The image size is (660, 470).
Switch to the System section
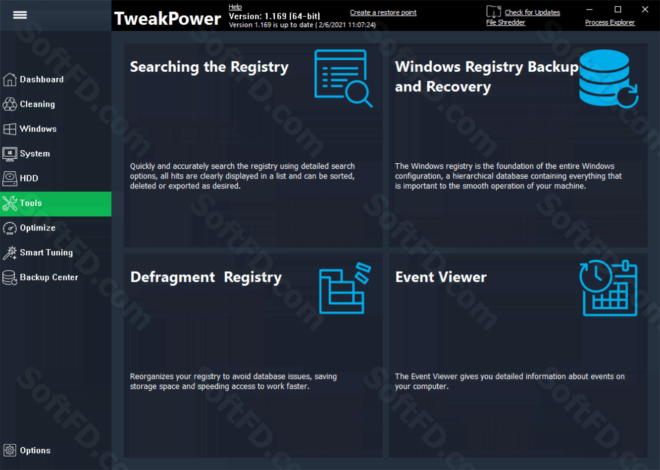[x=35, y=153]
